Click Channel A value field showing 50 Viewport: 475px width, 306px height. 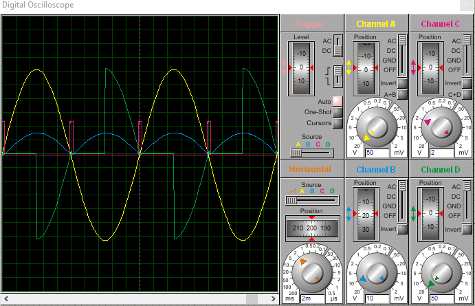(x=377, y=153)
